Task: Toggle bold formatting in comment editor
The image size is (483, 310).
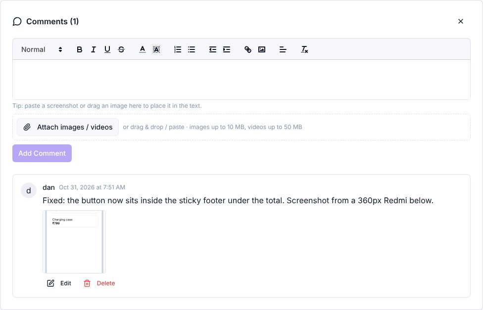Action: 79,49
